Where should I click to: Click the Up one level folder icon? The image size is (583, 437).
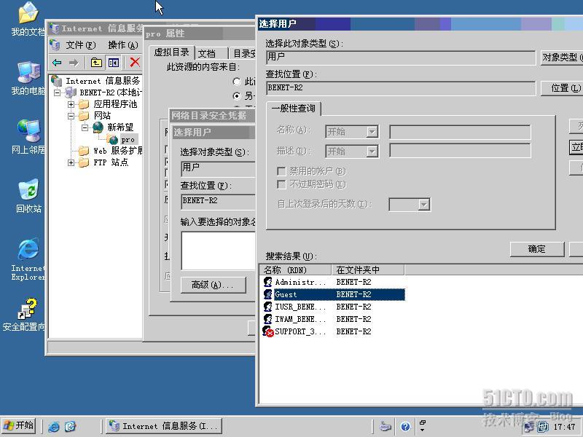tap(96, 63)
